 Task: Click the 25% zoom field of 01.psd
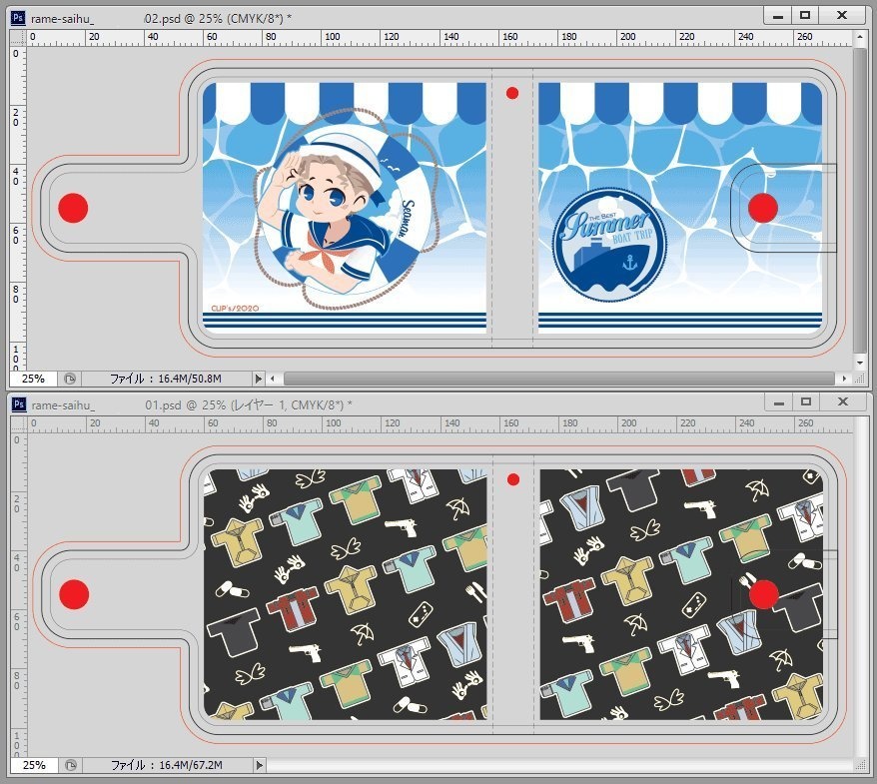point(36,766)
